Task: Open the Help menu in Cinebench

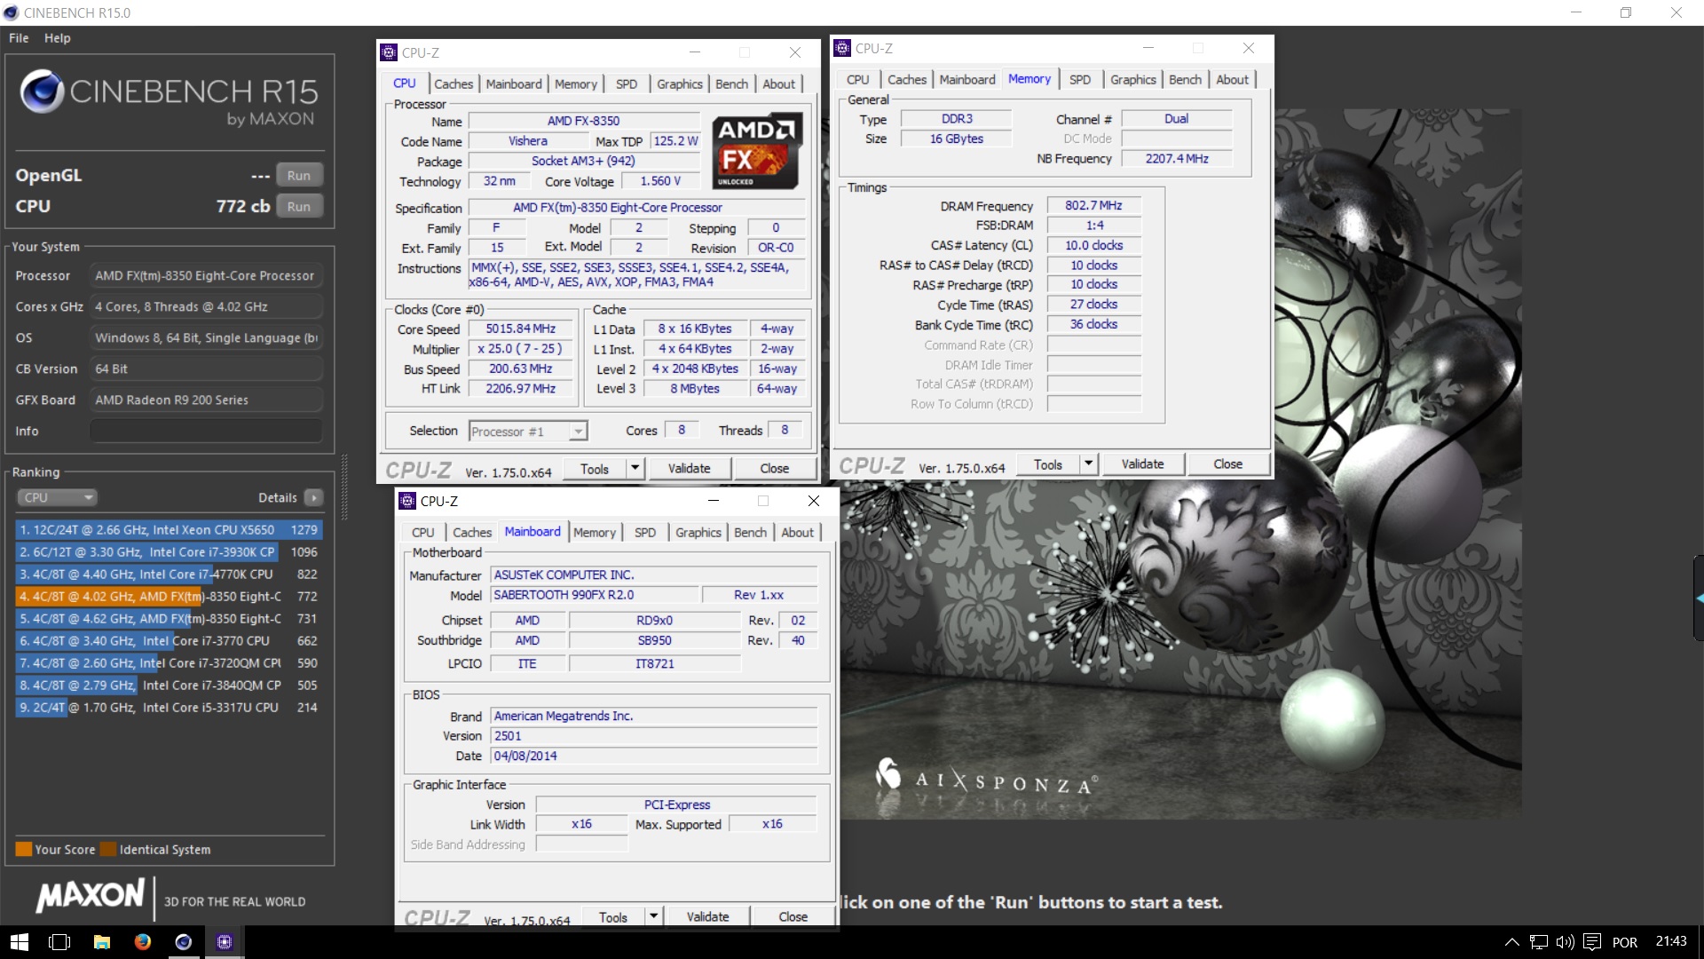Action: point(58,38)
